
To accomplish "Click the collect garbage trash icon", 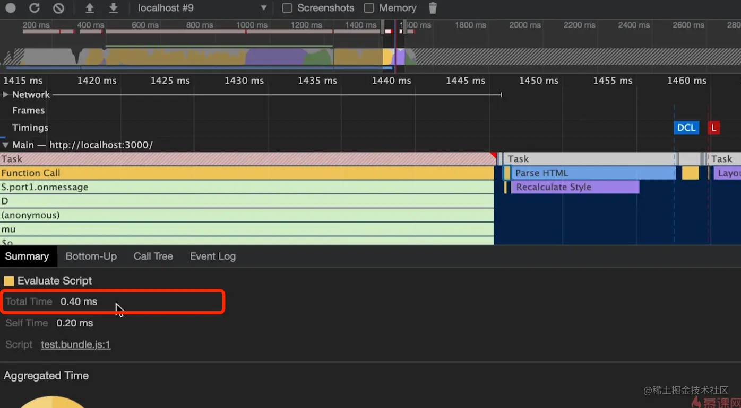I will (x=433, y=8).
